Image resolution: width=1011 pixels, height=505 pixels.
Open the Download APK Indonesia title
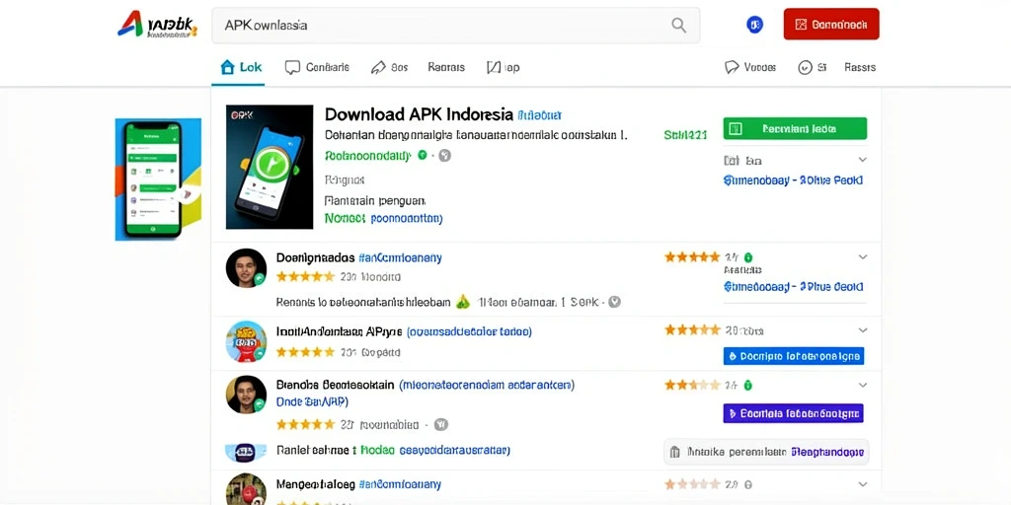tap(419, 114)
